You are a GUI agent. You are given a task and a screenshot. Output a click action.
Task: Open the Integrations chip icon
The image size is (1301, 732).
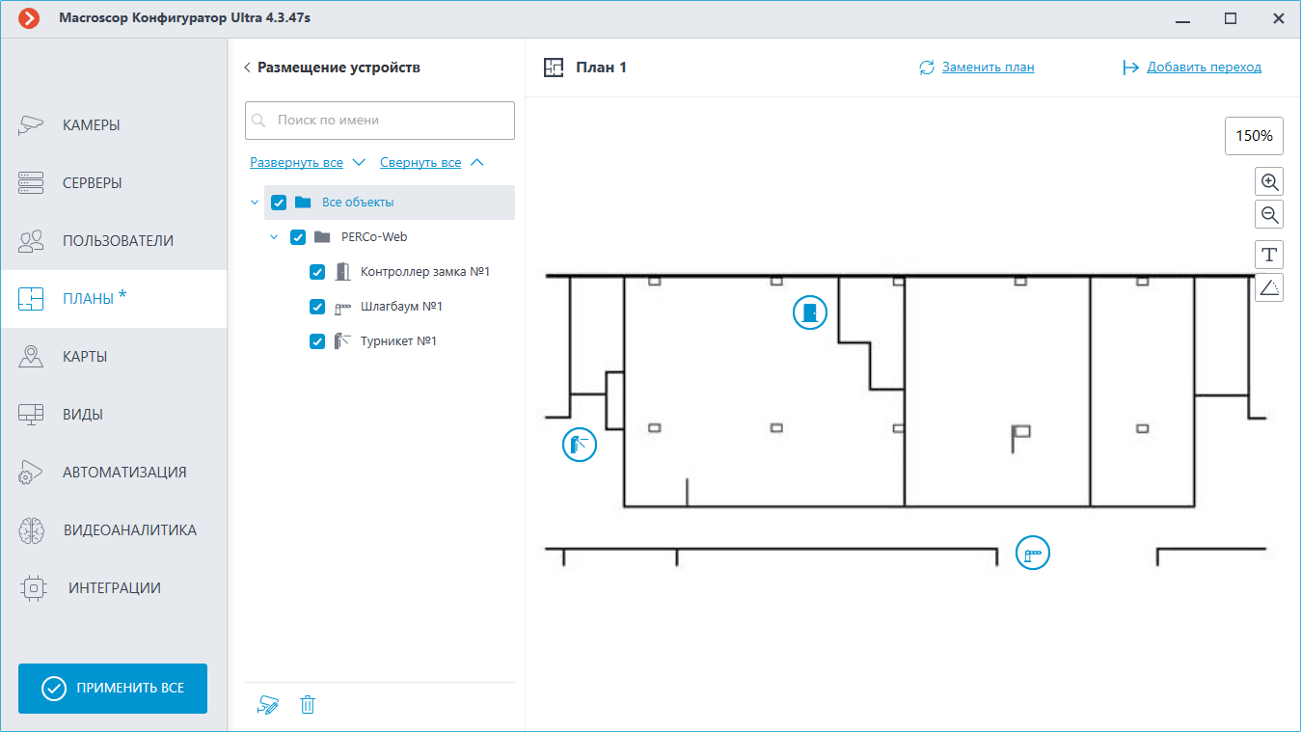click(x=33, y=587)
